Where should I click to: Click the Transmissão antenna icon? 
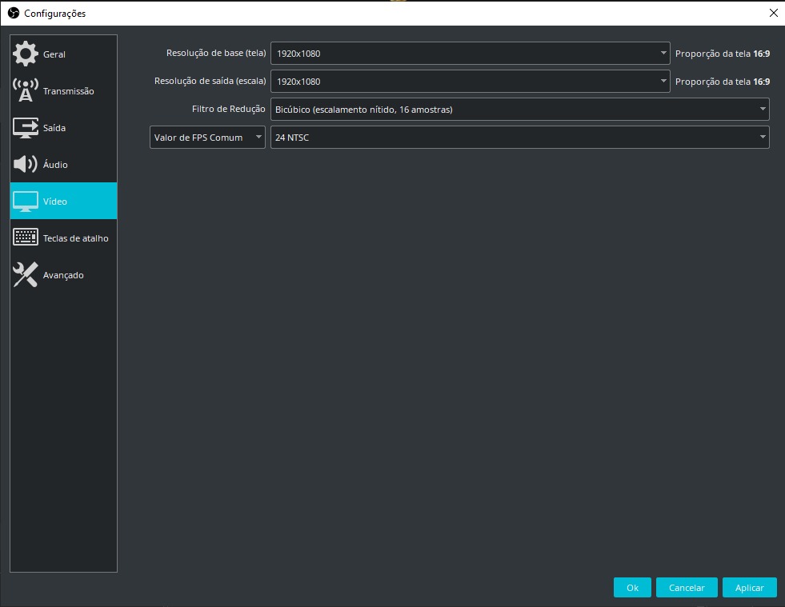coord(26,91)
